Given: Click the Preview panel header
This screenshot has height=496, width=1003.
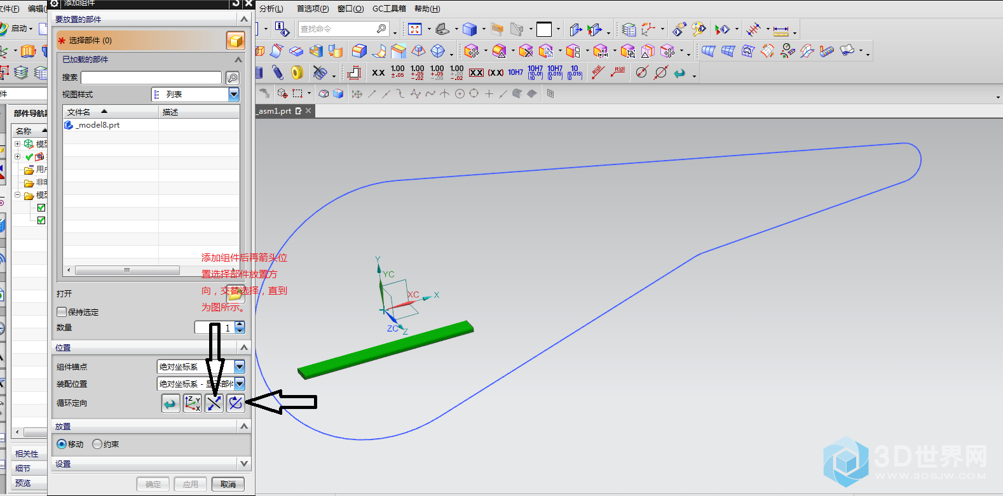Looking at the screenshot, I should tap(29, 483).
